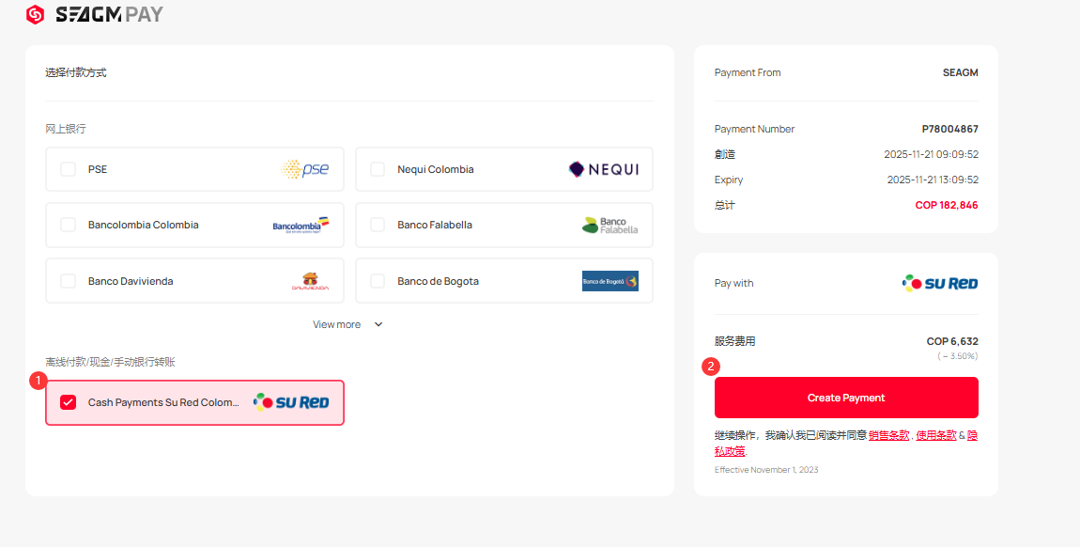1080x547 pixels.
Task: Click Su Red logo beside Pay with
Action: coord(940,283)
